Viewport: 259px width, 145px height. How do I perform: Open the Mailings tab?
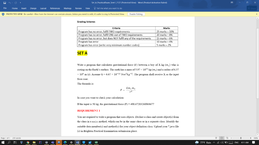click(68, 8)
